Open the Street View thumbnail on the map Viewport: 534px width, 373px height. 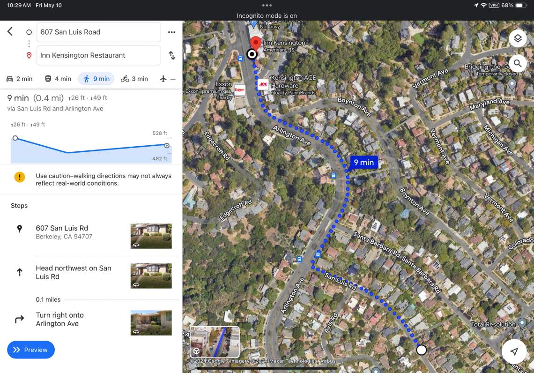(215, 342)
